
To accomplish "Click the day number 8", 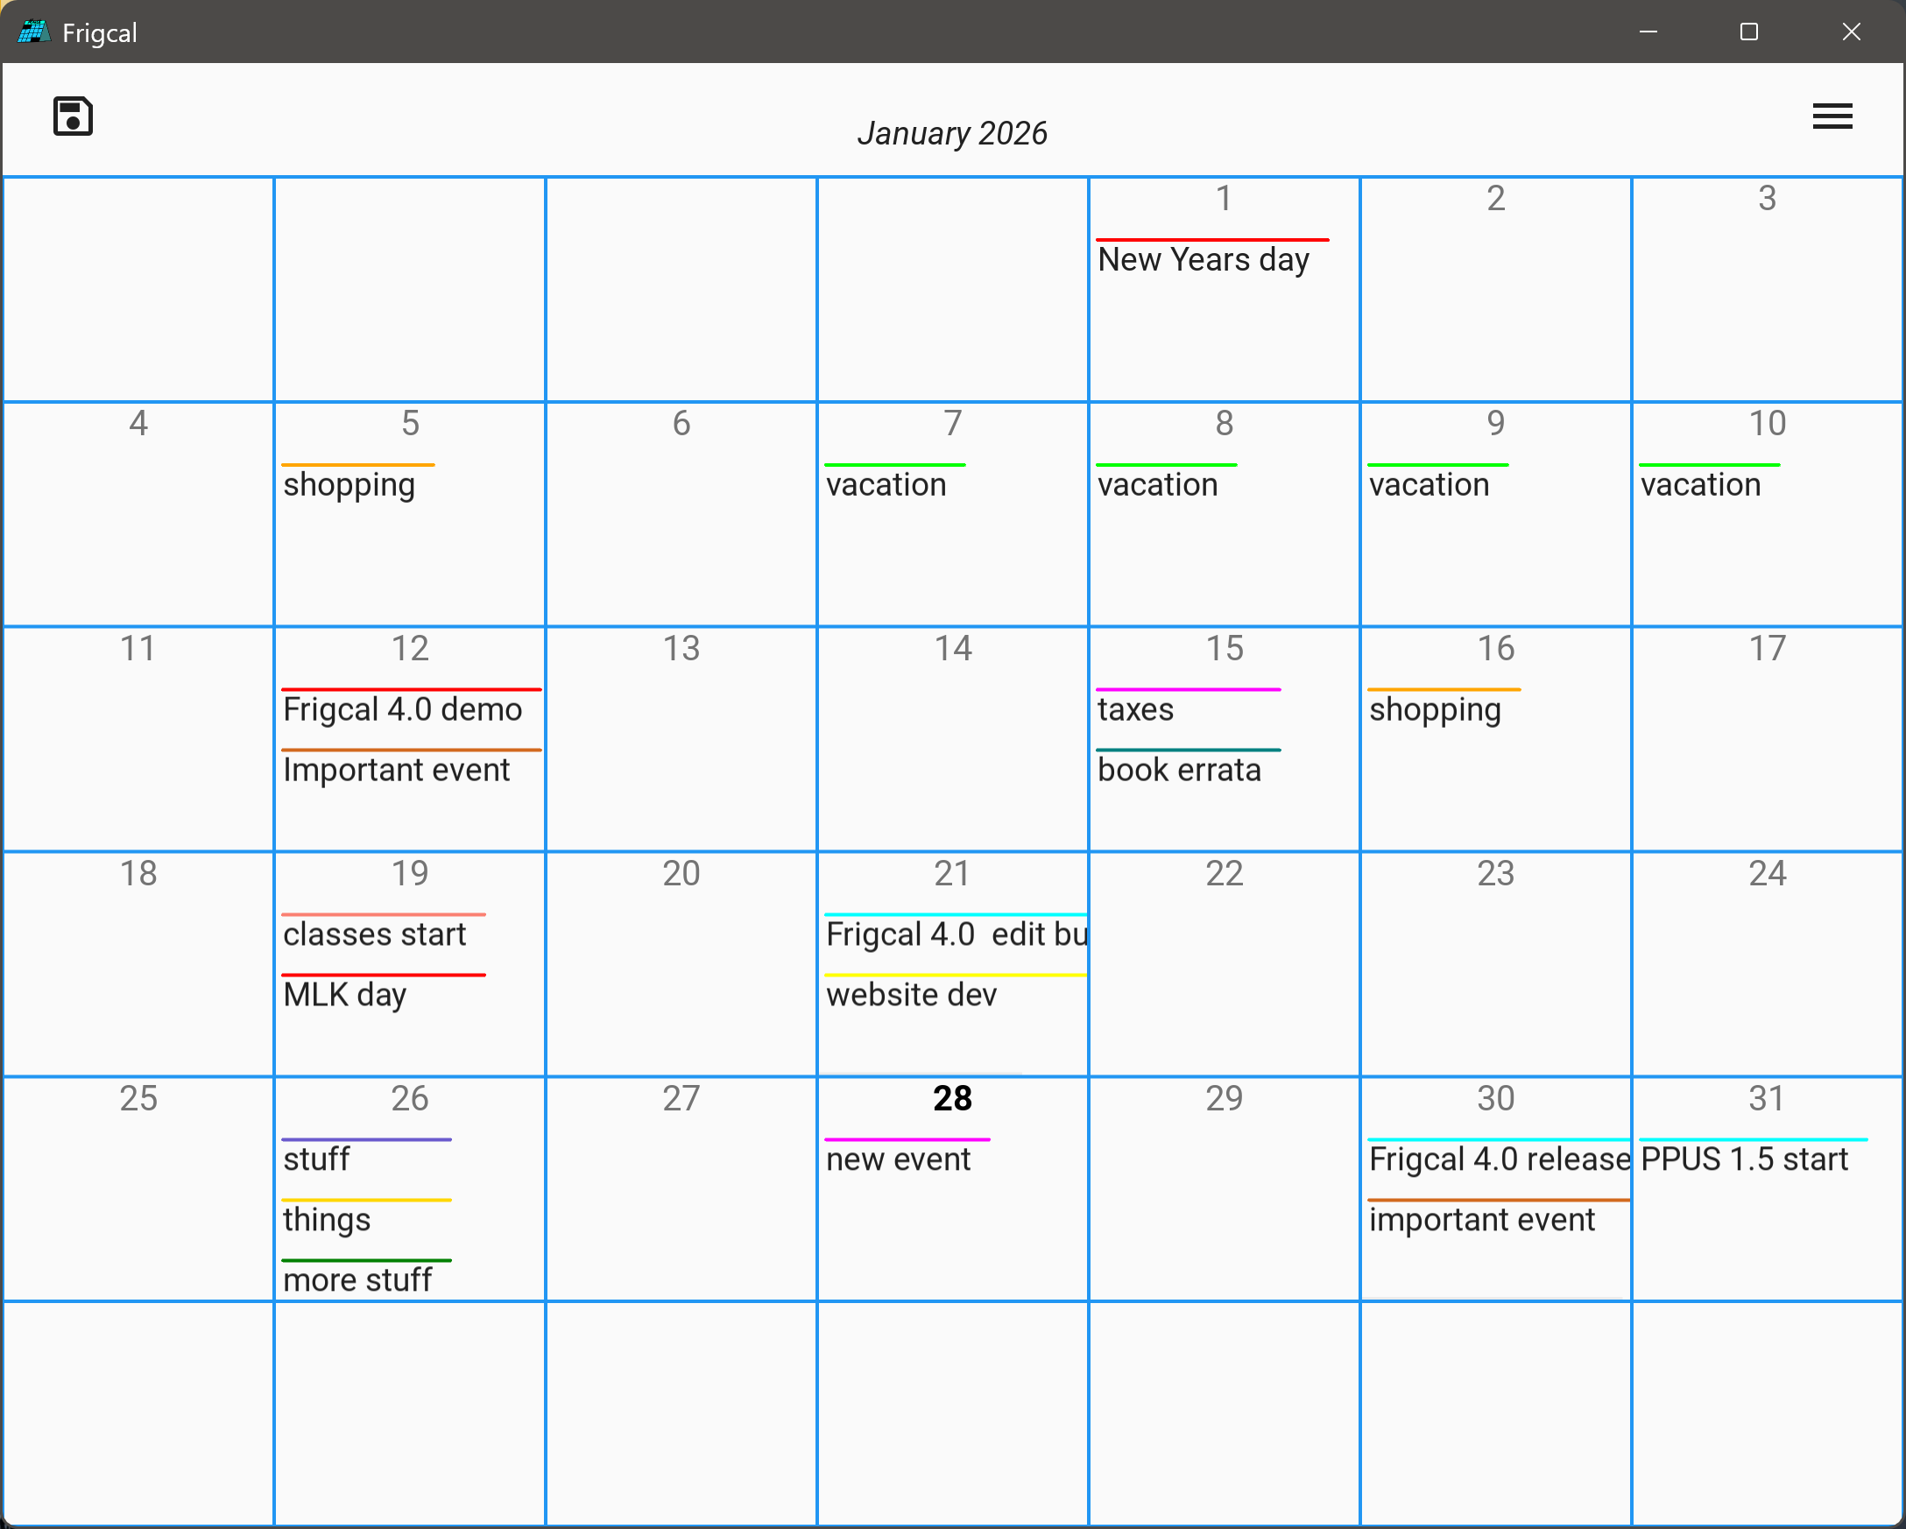I will point(1225,423).
